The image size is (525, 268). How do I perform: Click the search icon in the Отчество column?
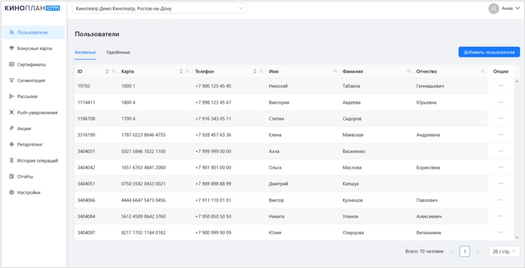click(482, 71)
